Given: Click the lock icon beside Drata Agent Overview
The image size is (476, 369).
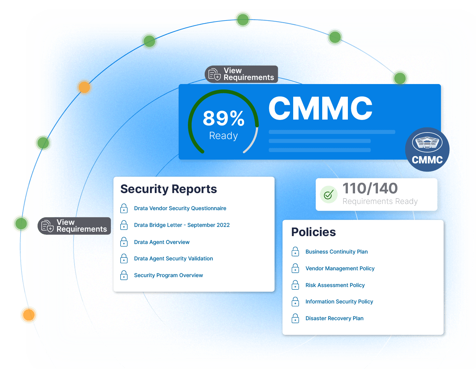Looking at the screenshot, I should [124, 242].
